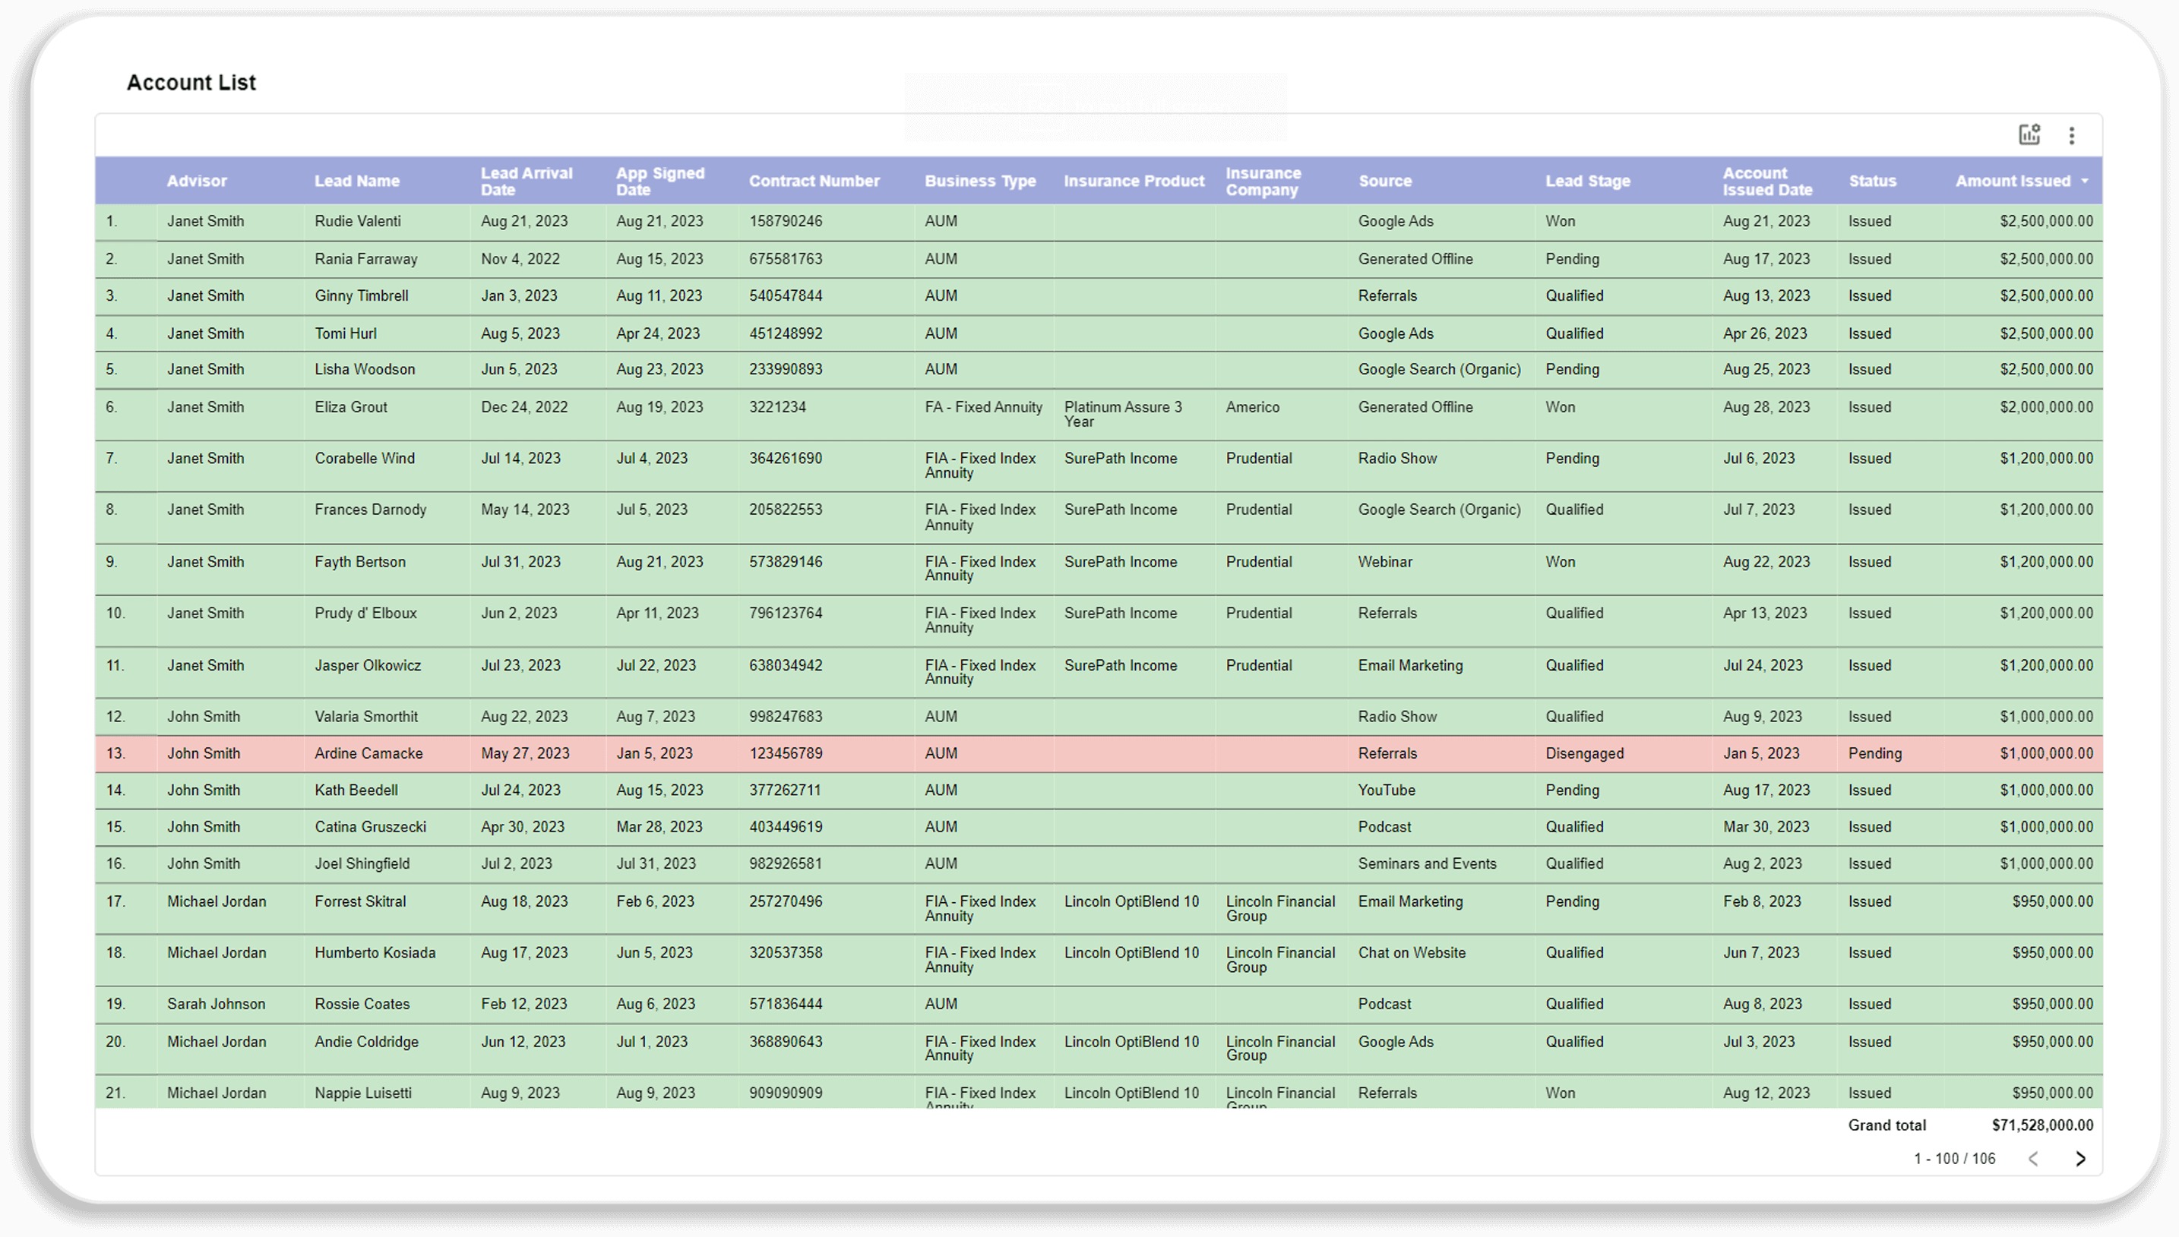Image resolution: width=2179 pixels, height=1237 pixels.
Task: Go to previous page of results
Action: pos(2034,1159)
